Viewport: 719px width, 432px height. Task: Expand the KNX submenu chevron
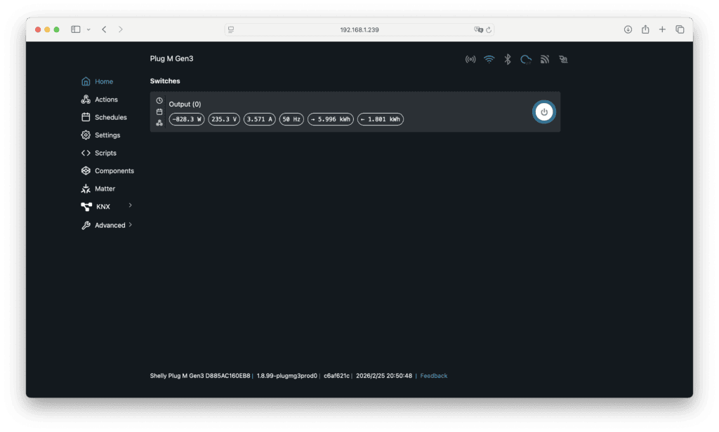coord(131,205)
